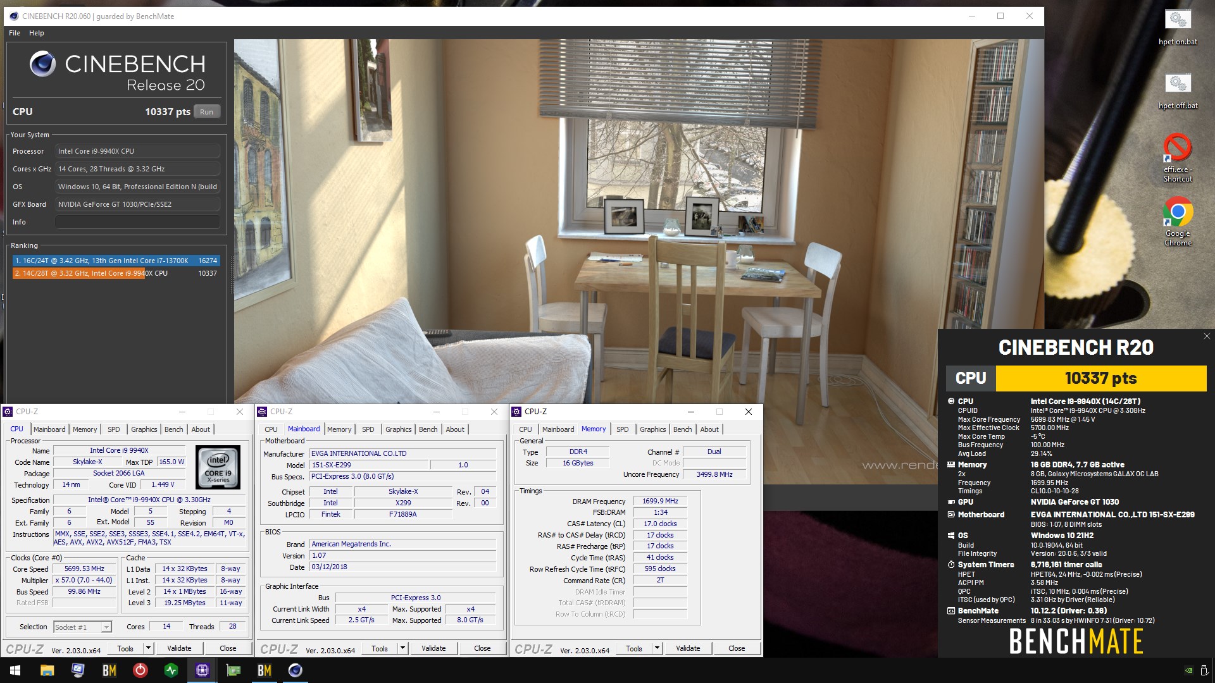The width and height of the screenshot is (1215, 683).
Task: Click the Cinebench logo sphere icon
Action: click(x=42, y=64)
